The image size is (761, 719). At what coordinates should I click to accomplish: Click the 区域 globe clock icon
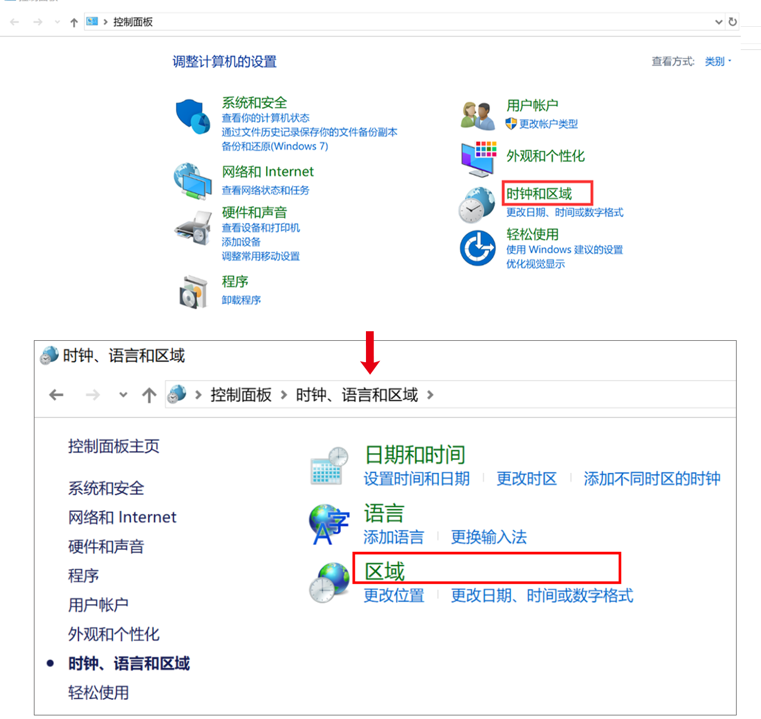[329, 582]
